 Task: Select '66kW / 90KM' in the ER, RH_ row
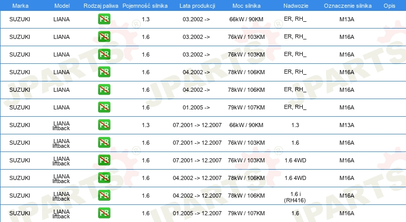pos(246,19)
